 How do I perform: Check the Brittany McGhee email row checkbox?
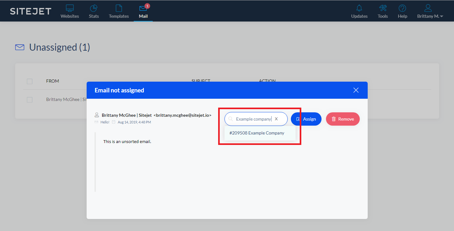[x=30, y=100]
